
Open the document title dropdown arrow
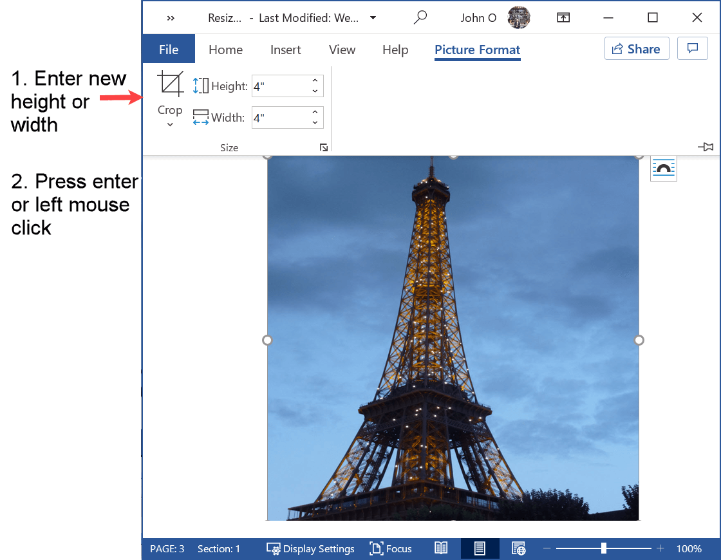[x=373, y=17]
